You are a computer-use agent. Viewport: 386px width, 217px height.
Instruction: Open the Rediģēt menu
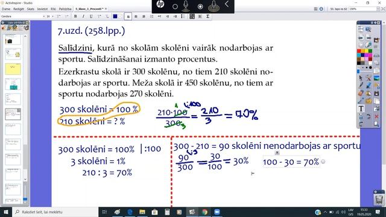[x=19, y=9]
